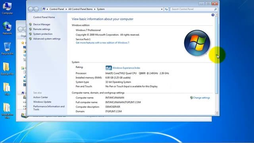254x143 pixels.
Task: Open the Files folder on desktop
Action: tap(7, 89)
